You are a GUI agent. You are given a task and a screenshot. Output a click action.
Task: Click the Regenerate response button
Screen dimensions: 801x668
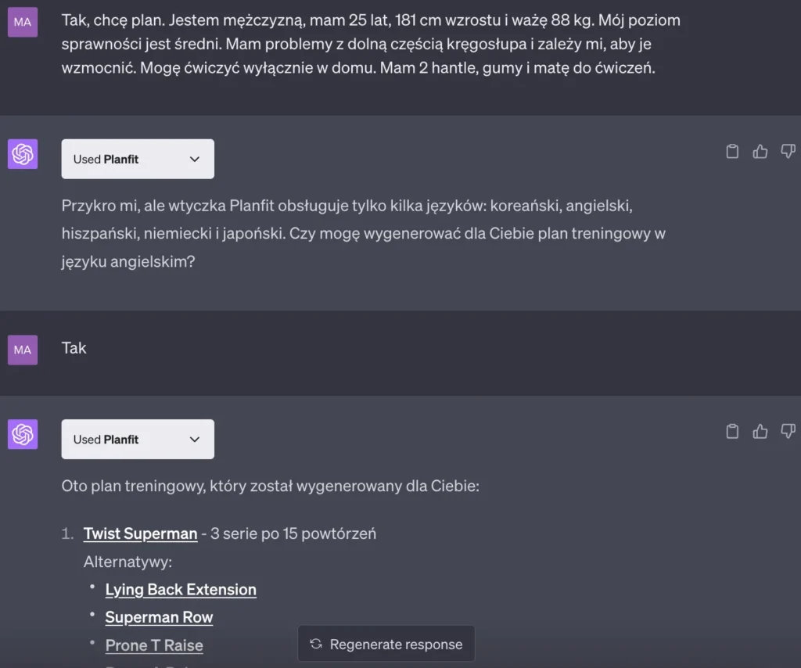tap(386, 644)
